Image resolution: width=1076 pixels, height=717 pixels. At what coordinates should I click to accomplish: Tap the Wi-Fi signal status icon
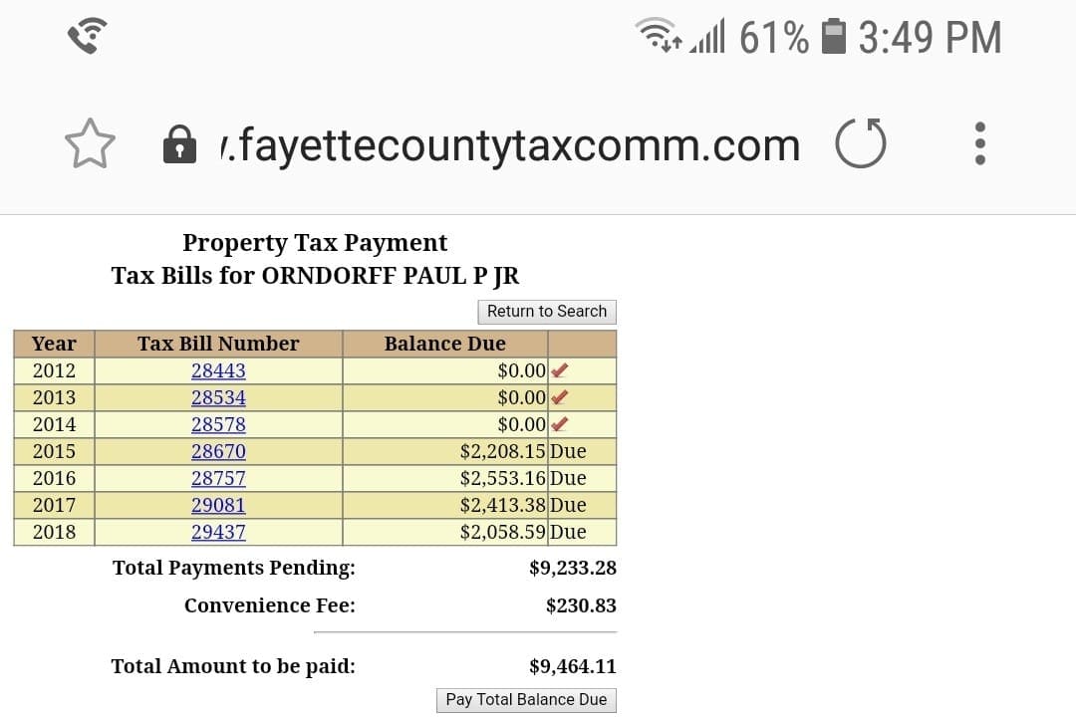click(661, 38)
